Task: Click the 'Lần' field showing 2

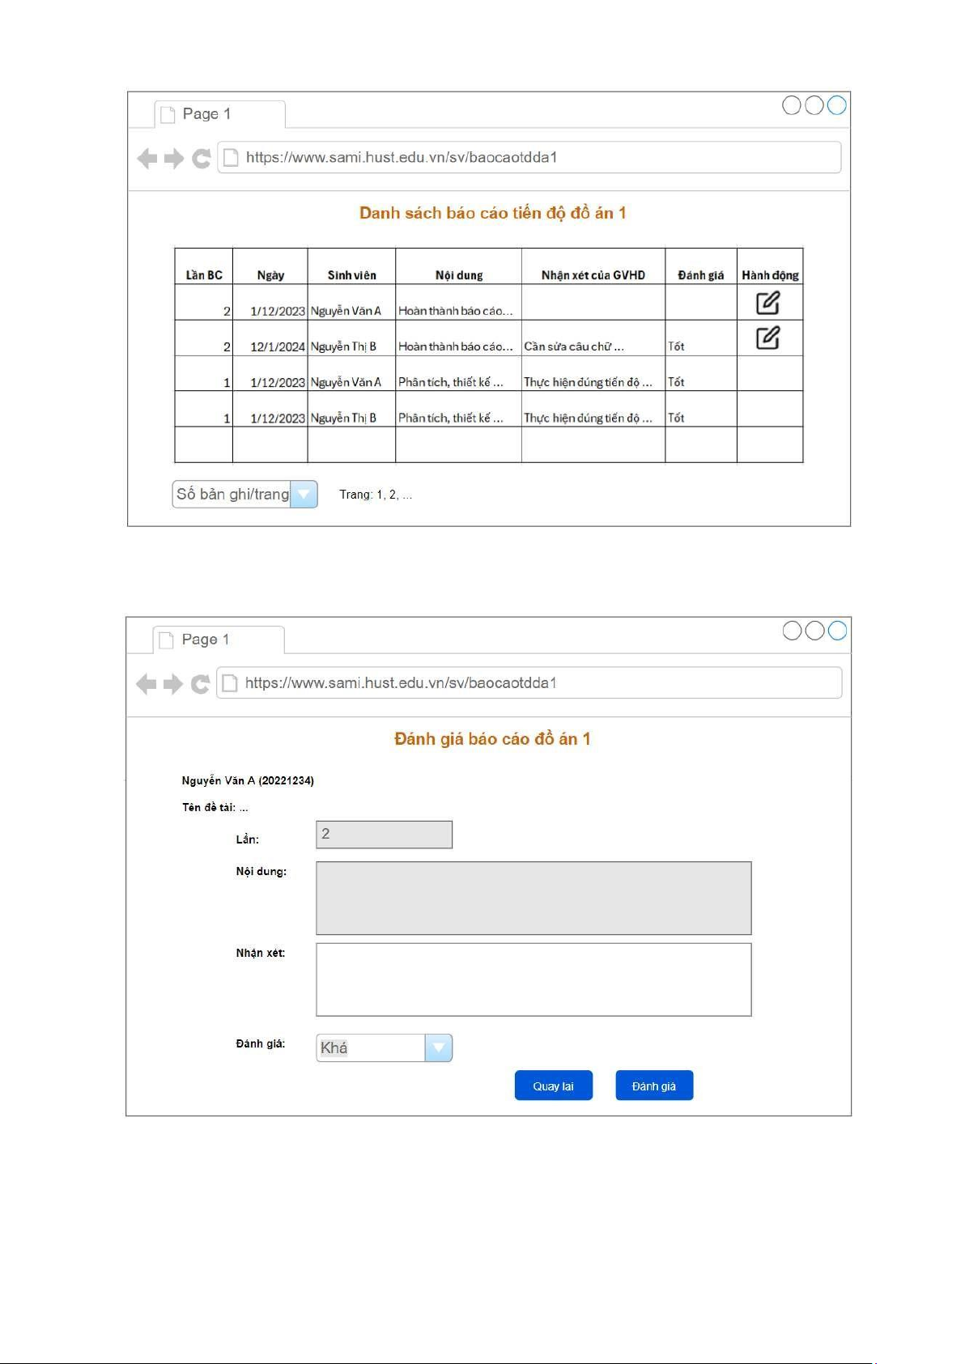Action: (384, 835)
